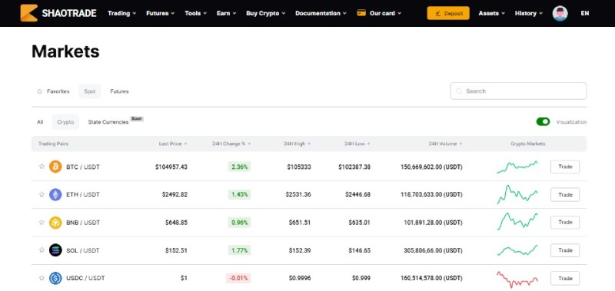
Task: Star the BTC / USDT pair as favorite
Action: pos(42,167)
